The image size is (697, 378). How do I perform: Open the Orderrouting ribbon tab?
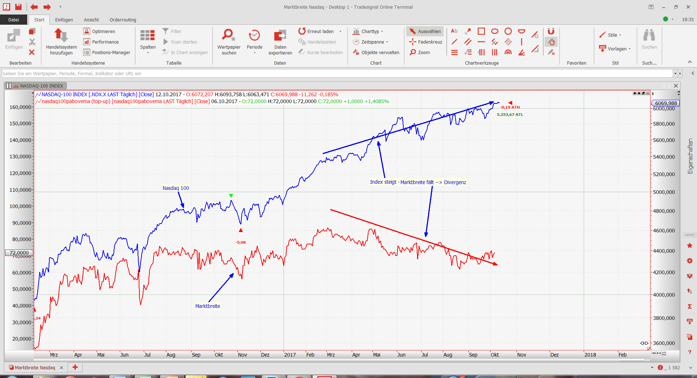(123, 20)
